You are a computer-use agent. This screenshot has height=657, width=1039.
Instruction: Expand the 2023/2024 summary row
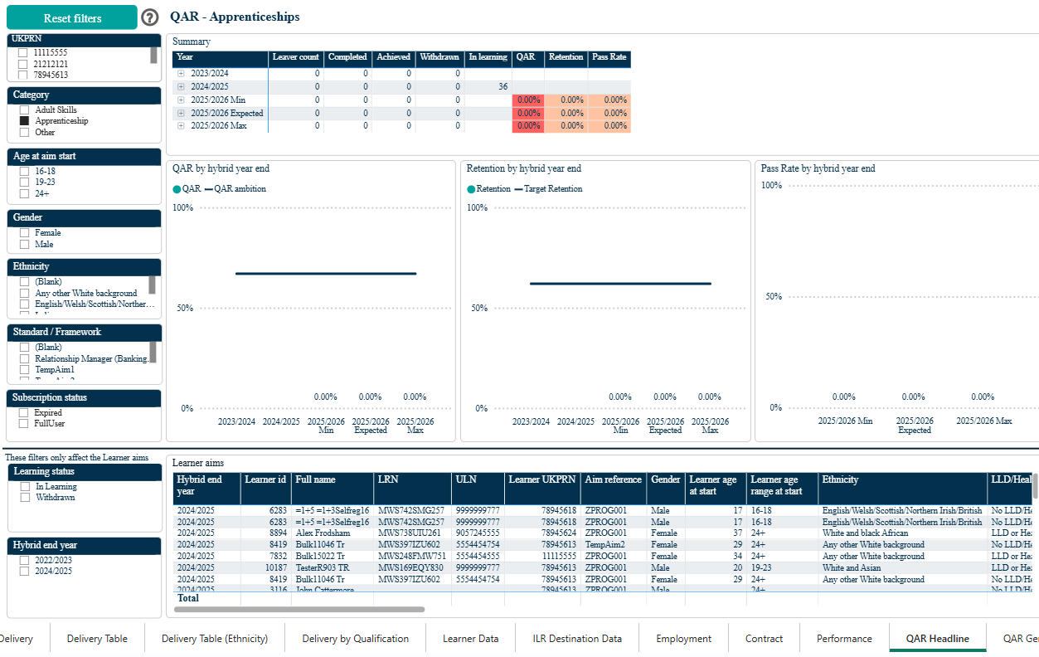coord(181,74)
